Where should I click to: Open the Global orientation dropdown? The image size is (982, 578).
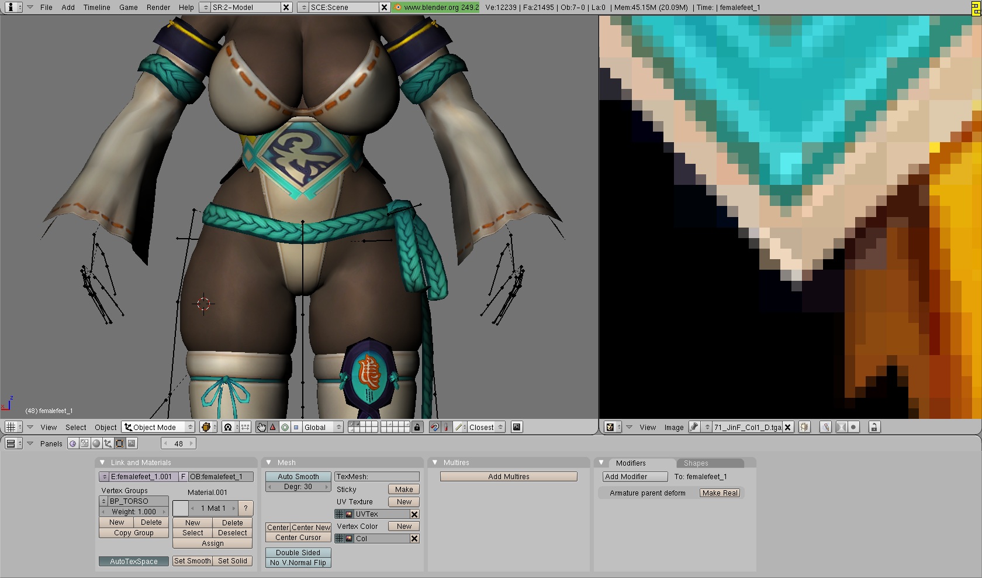click(323, 427)
